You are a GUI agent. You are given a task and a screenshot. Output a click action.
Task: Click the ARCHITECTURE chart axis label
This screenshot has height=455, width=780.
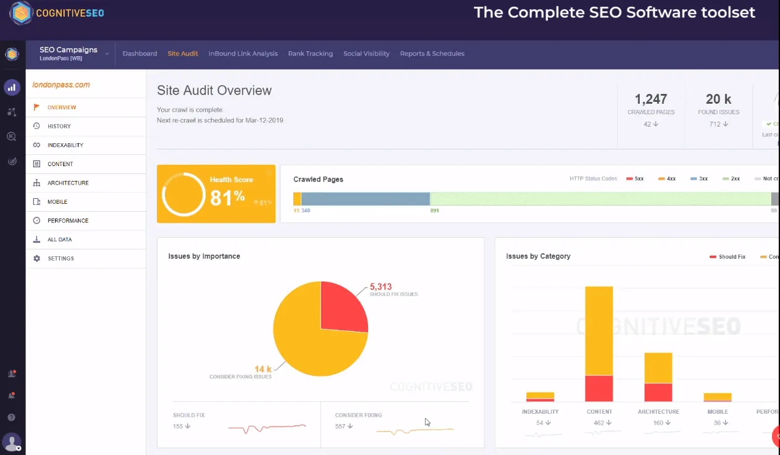tap(658, 412)
